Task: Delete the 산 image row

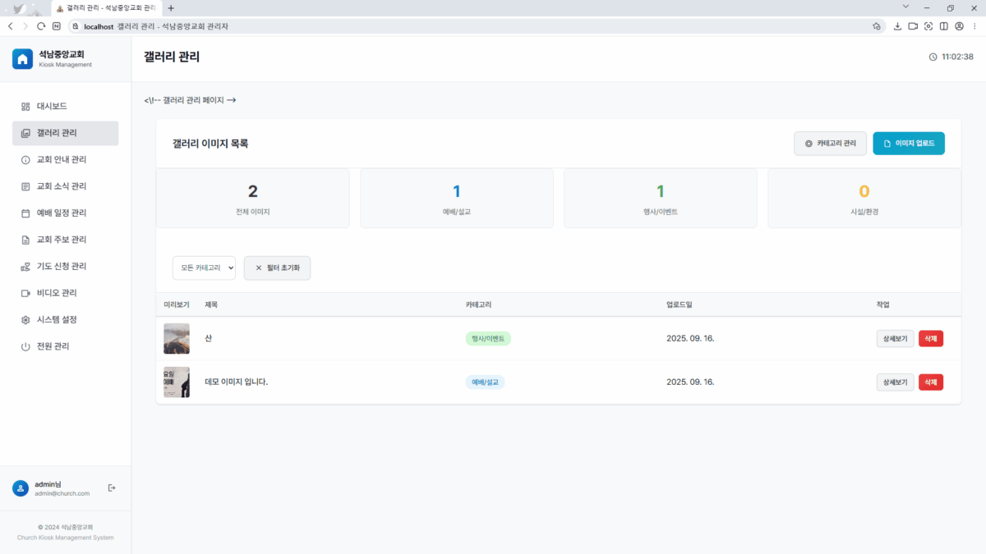Action: [930, 339]
